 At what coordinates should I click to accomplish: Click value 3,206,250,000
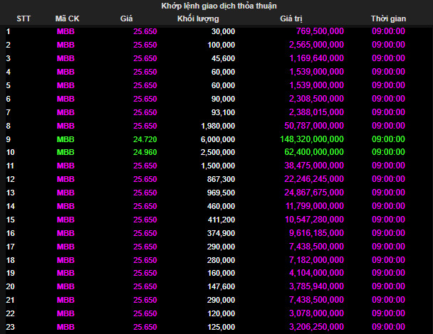(316, 328)
